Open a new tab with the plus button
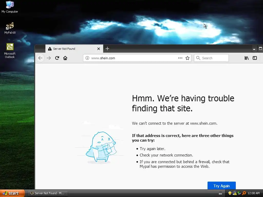This screenshot has height=197, width=263. coord(107,48)
